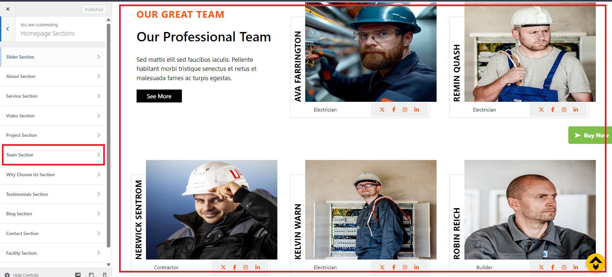Click the See More button
The width and height of the screenshot is (612, 277).
159,96
